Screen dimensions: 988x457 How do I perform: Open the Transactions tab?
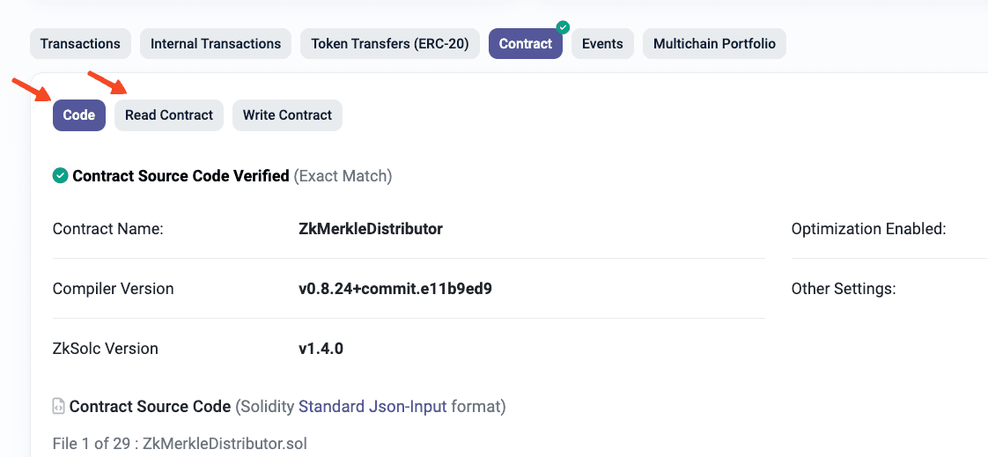pyautogui.click(x=80, y=44)
